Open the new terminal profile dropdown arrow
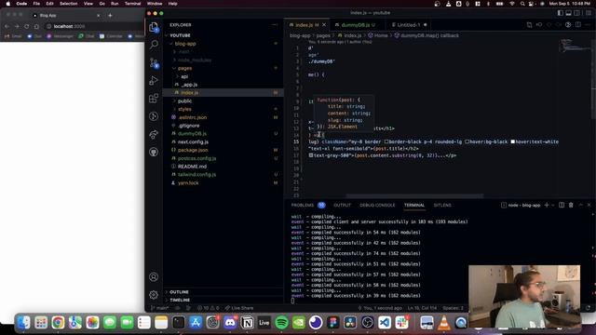Image resolution: width=596 pixels, height=335 pixels. (553, 205)
